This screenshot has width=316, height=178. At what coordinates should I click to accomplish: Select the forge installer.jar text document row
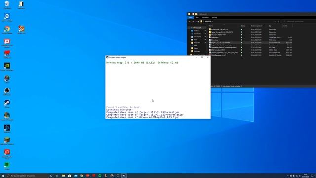(x=250, y=45)
